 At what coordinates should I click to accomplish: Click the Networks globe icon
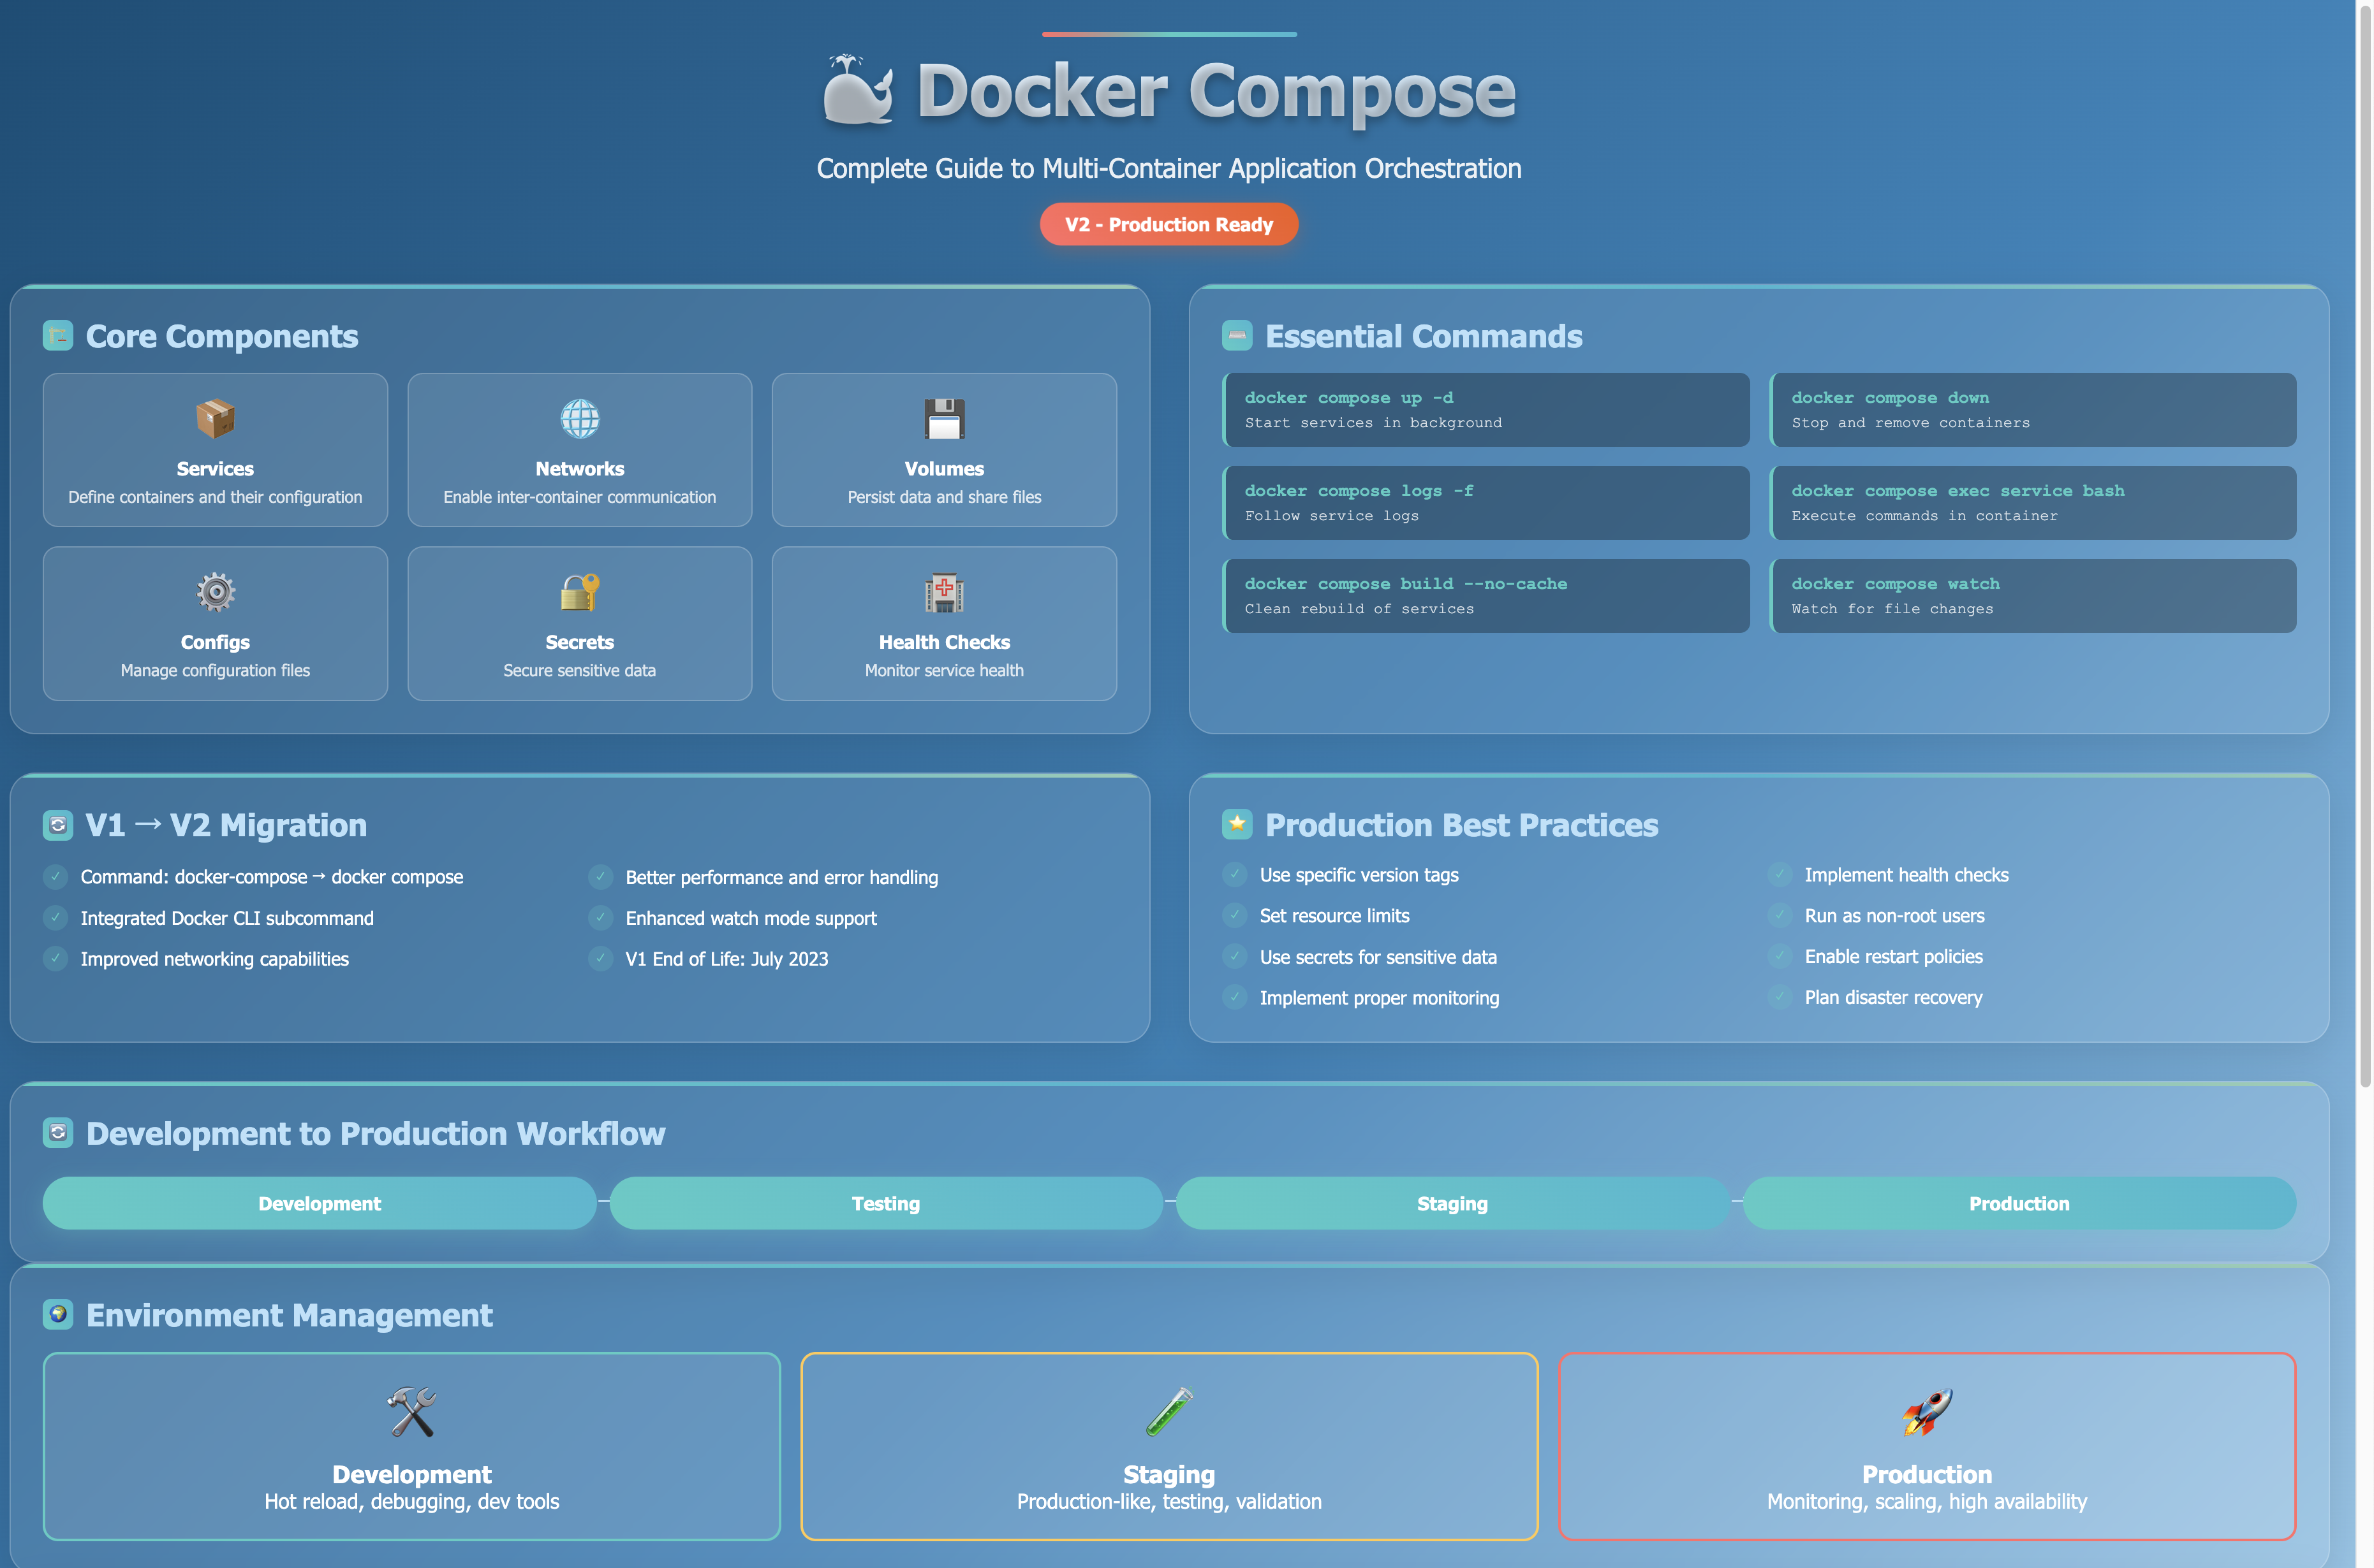coord(579,418)
